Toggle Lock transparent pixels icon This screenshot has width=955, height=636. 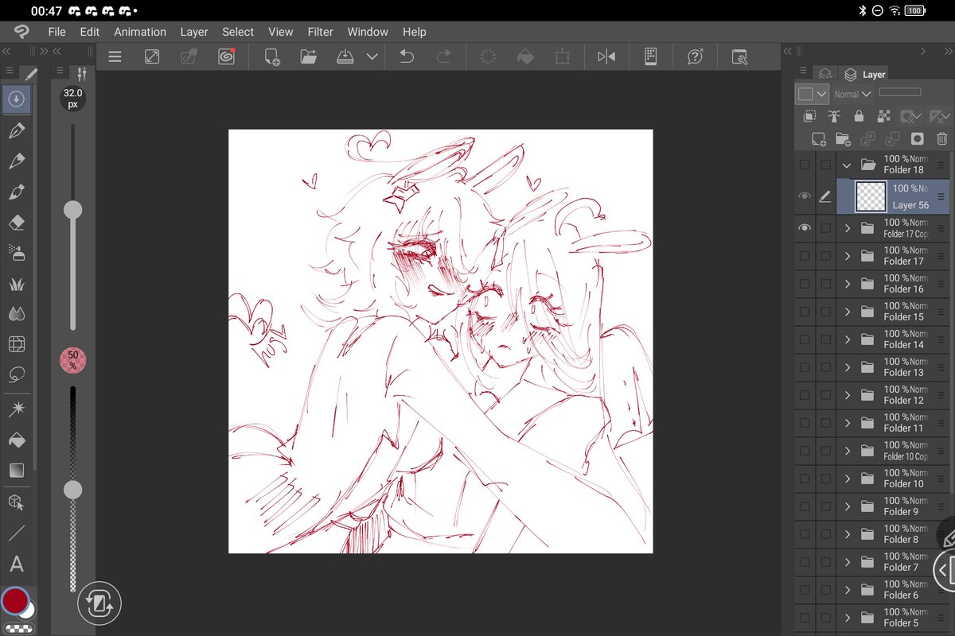coord(883,116)
